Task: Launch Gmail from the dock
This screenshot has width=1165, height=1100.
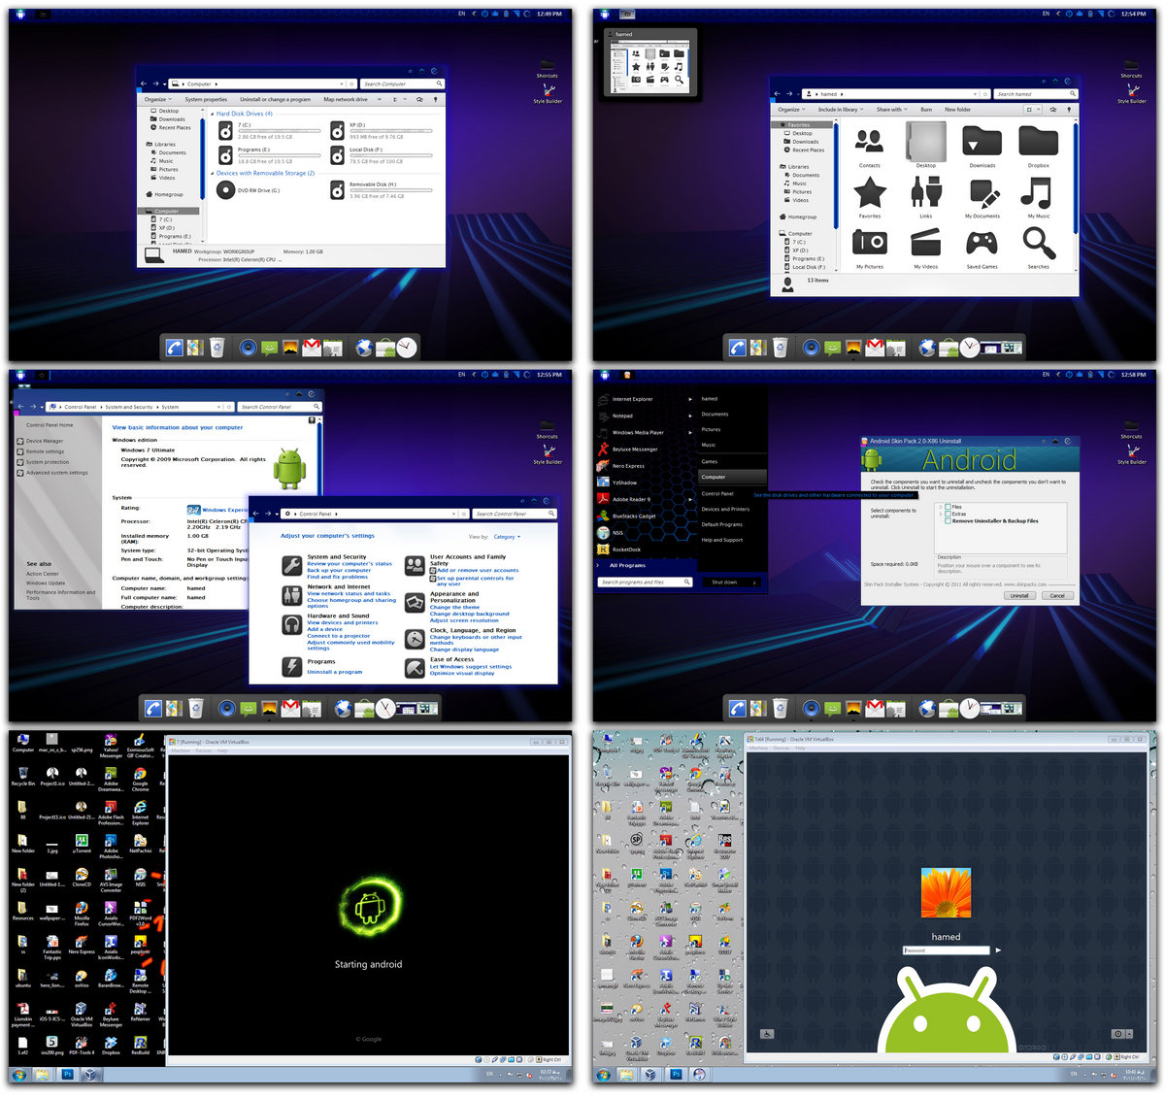Action: 311,347
